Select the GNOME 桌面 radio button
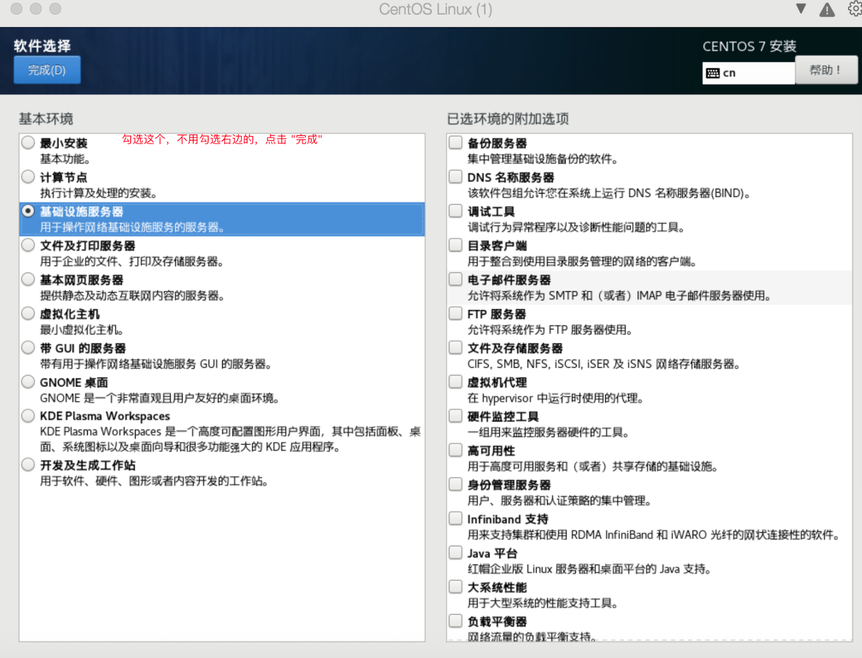Image resolution: width=862 pixels, height=658 pixels. click(x=28, y=382)
